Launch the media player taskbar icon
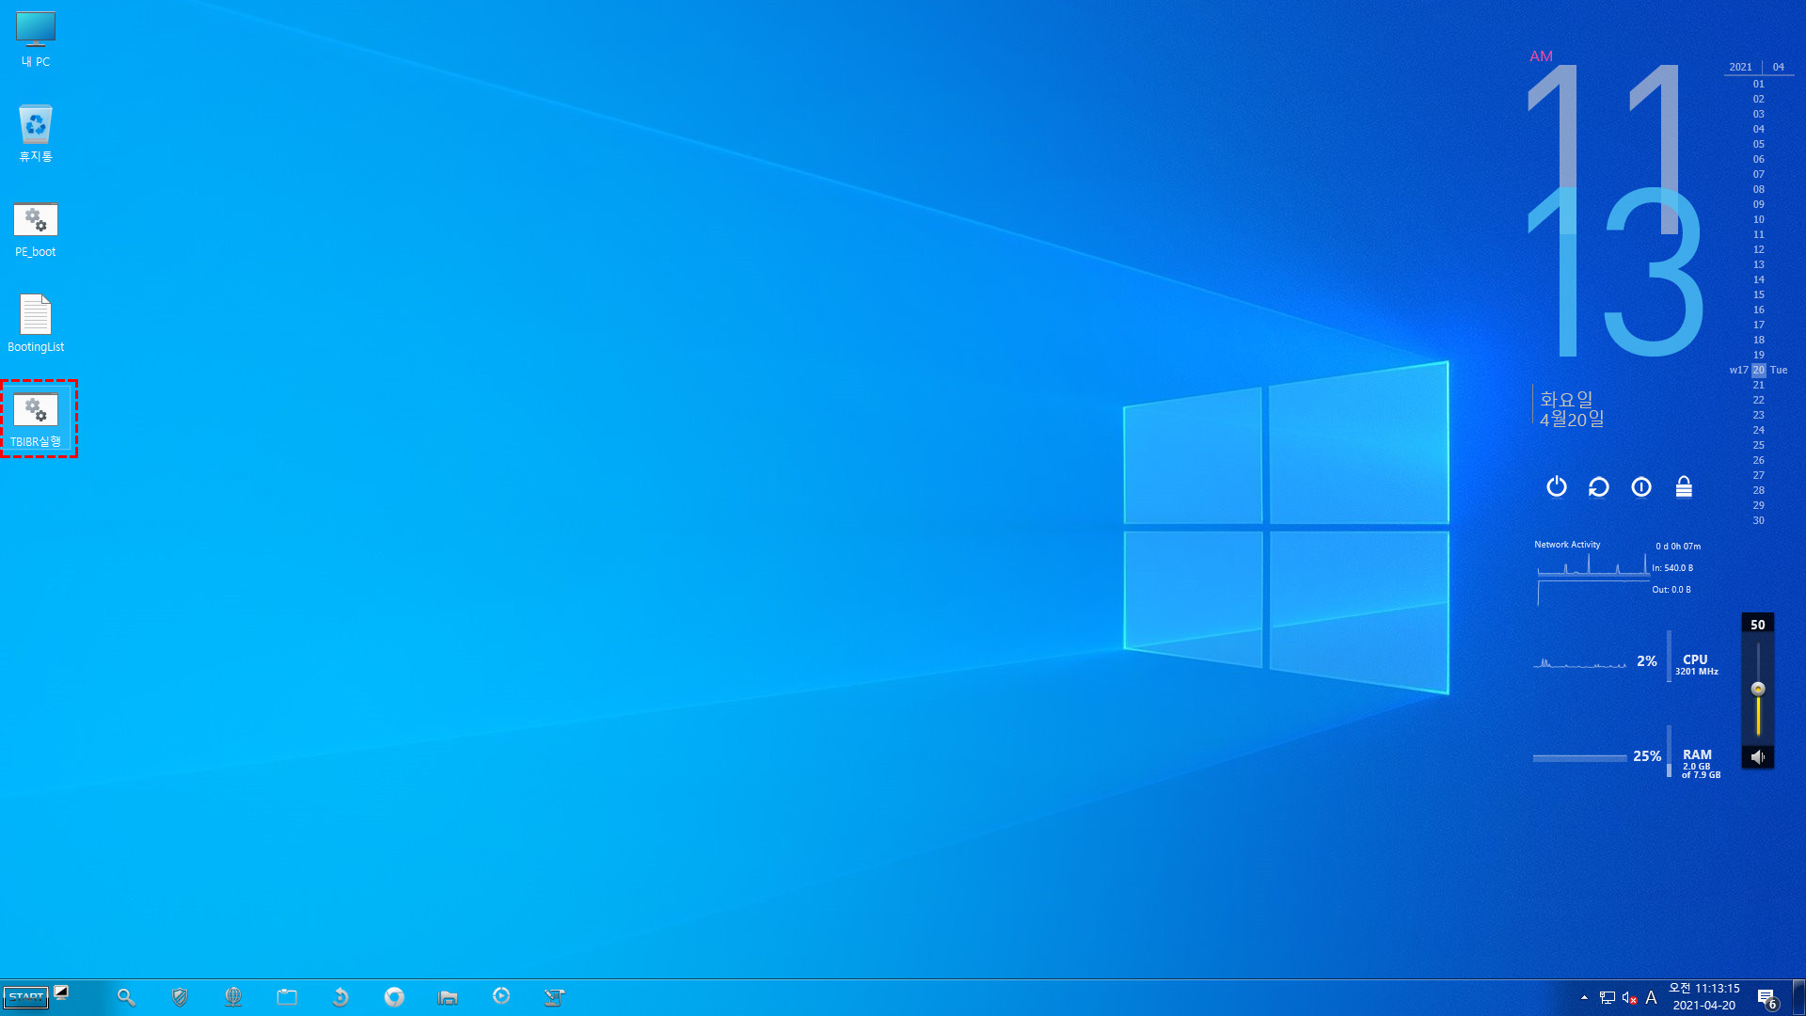Screen dimensions: 1806x1016 coord(501,996)
